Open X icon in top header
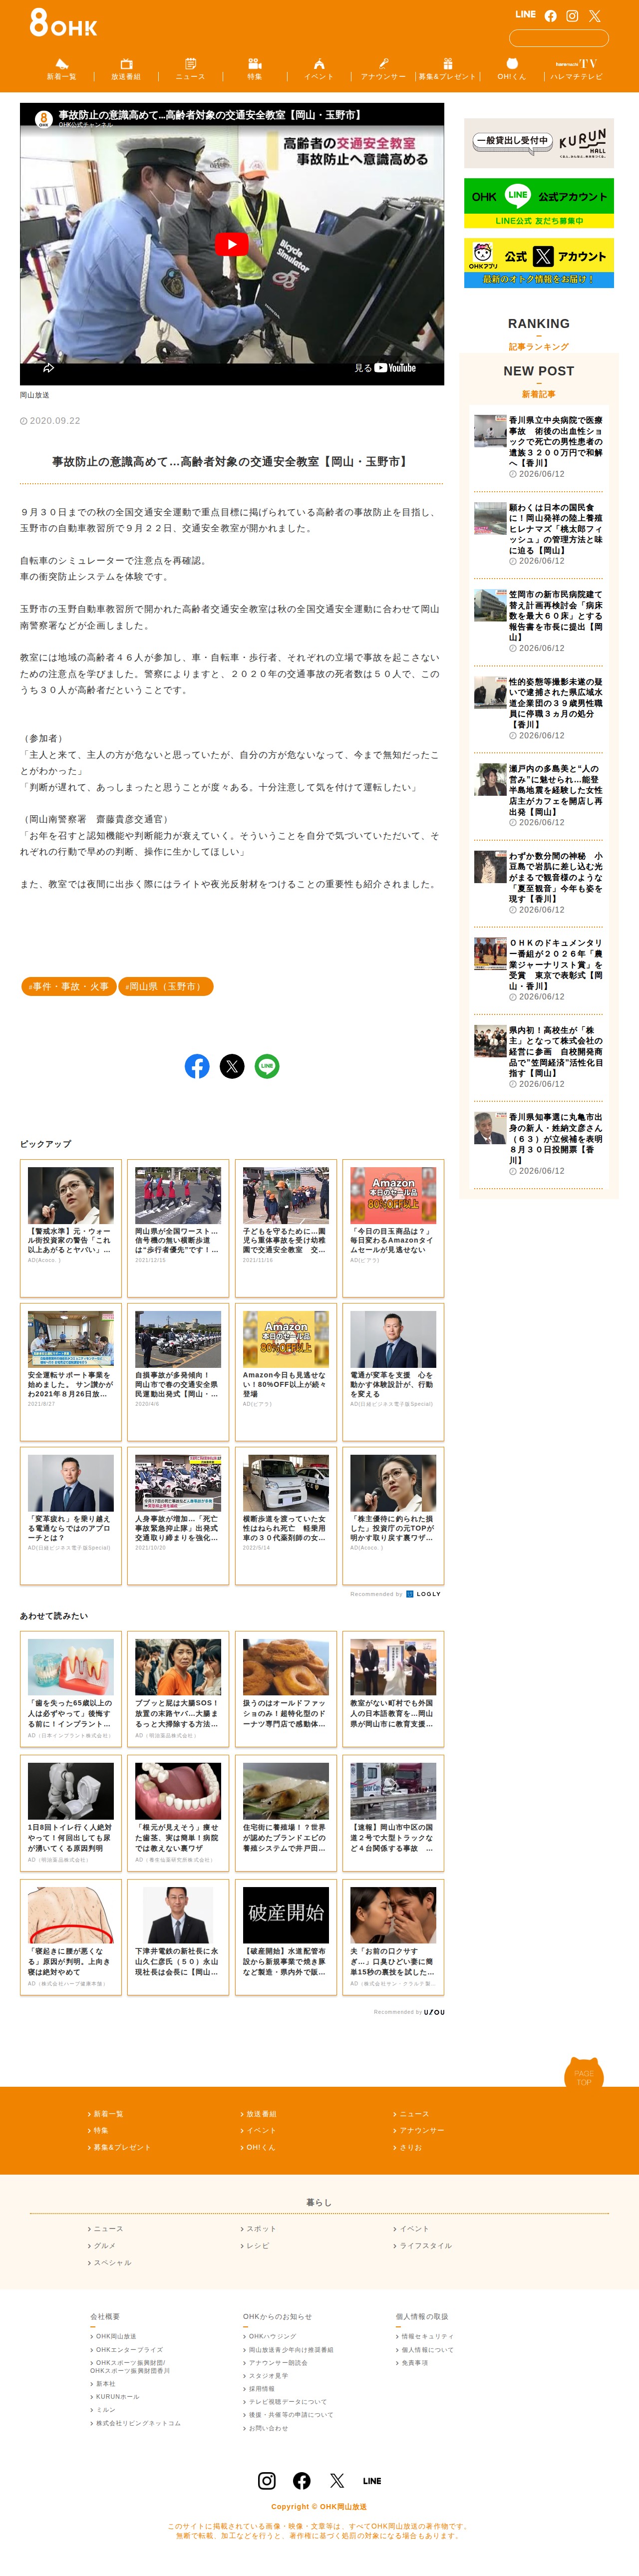This screenshot has width=639, height=2576. point(594,15)
